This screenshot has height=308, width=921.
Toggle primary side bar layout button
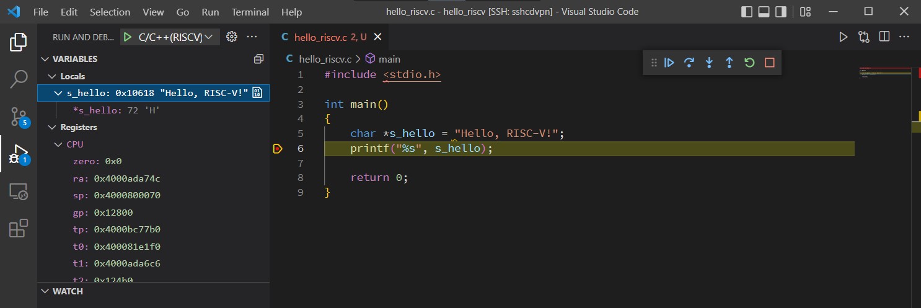click(x=747, y=12)
